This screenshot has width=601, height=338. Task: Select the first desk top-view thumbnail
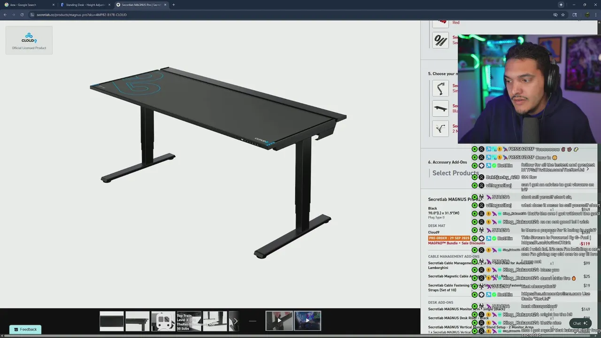tap(112, 321)
